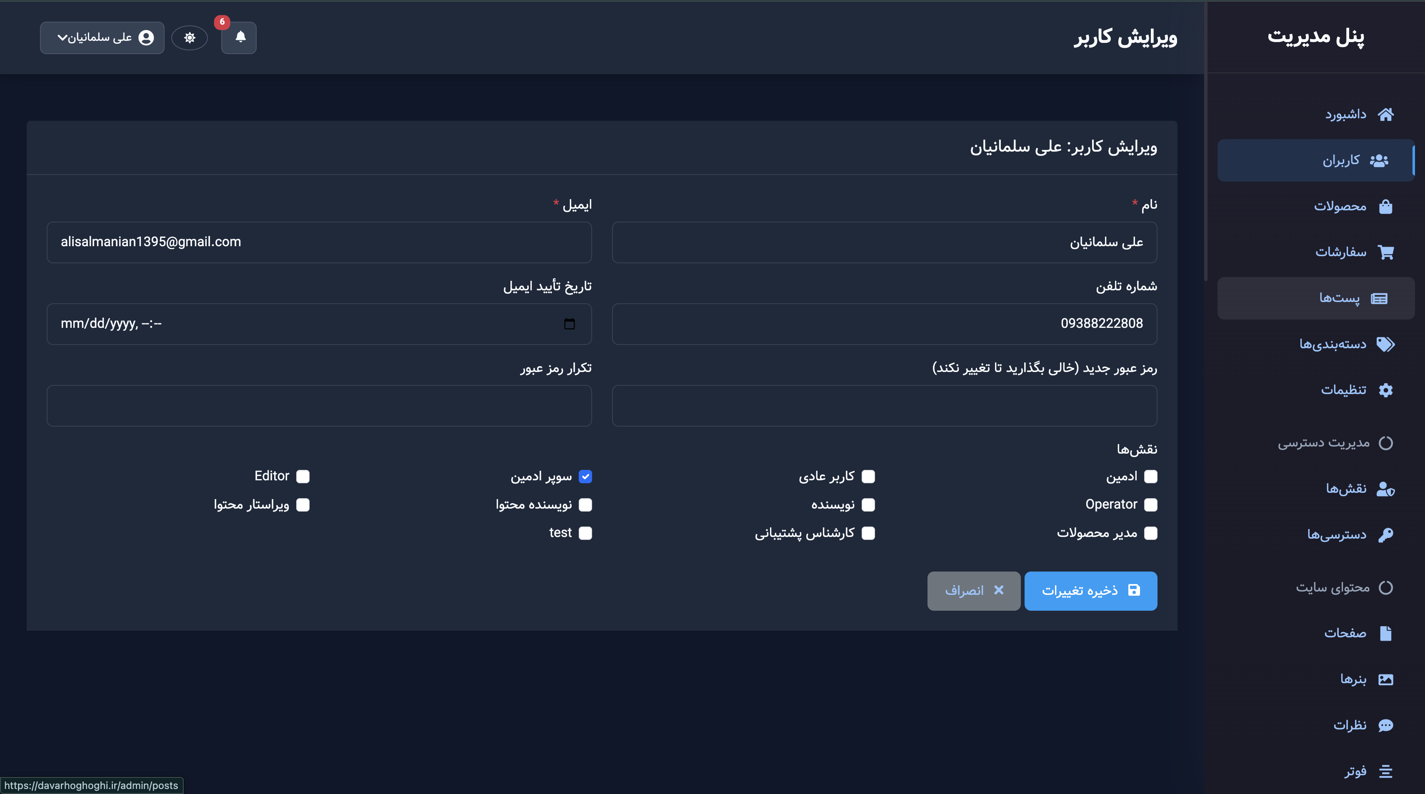Image resolution: width=1425 pixels, height=794 pixels.
Task: Open the علی سلمانیان user dropdown
Action: point(102,37)
